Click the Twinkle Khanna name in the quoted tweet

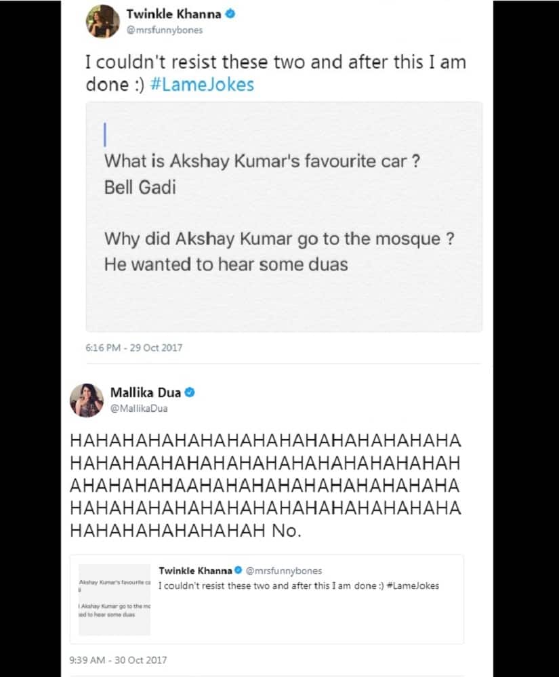pos(195,571)
